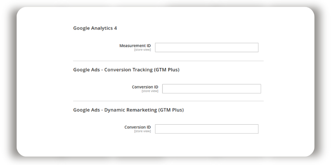This screenshot has height=165, width=331.
Task: Click the [store view] scope under Measurement ID
Action: point(142,50)
